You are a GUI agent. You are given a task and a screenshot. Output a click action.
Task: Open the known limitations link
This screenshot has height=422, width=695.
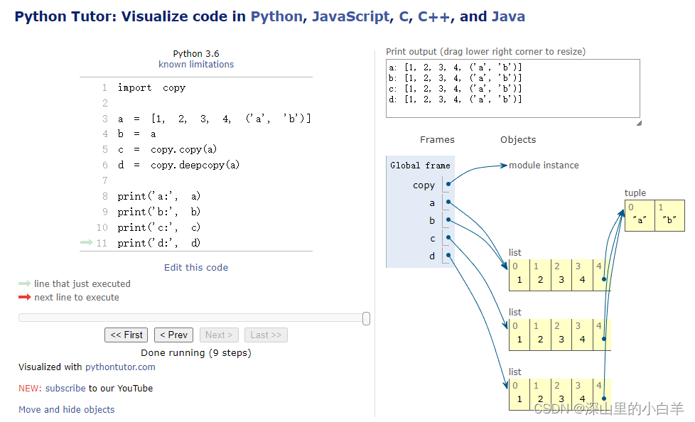point(196,65)
